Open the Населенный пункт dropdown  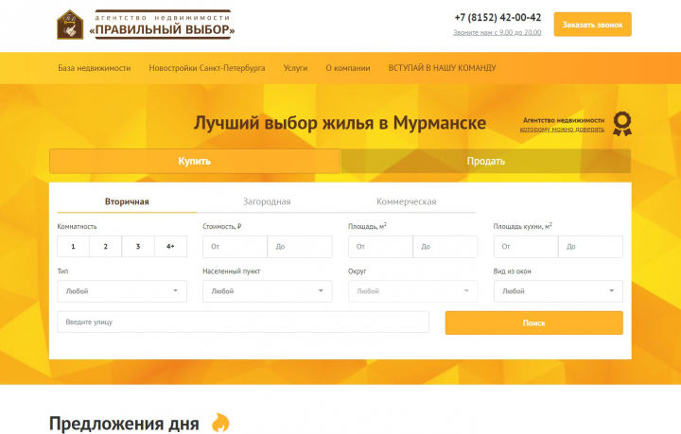coord(268,291)
